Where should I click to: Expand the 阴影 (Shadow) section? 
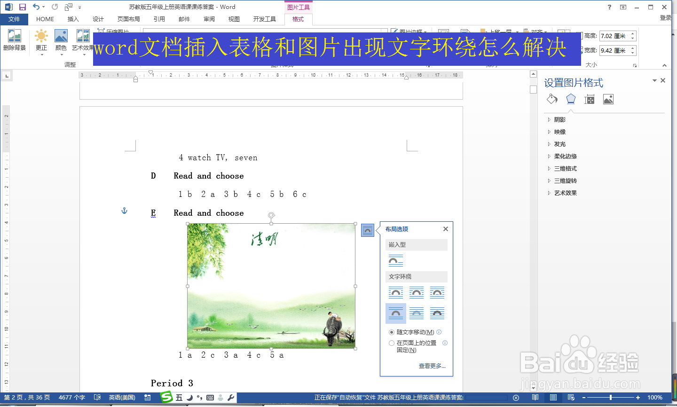click(559, 119)
